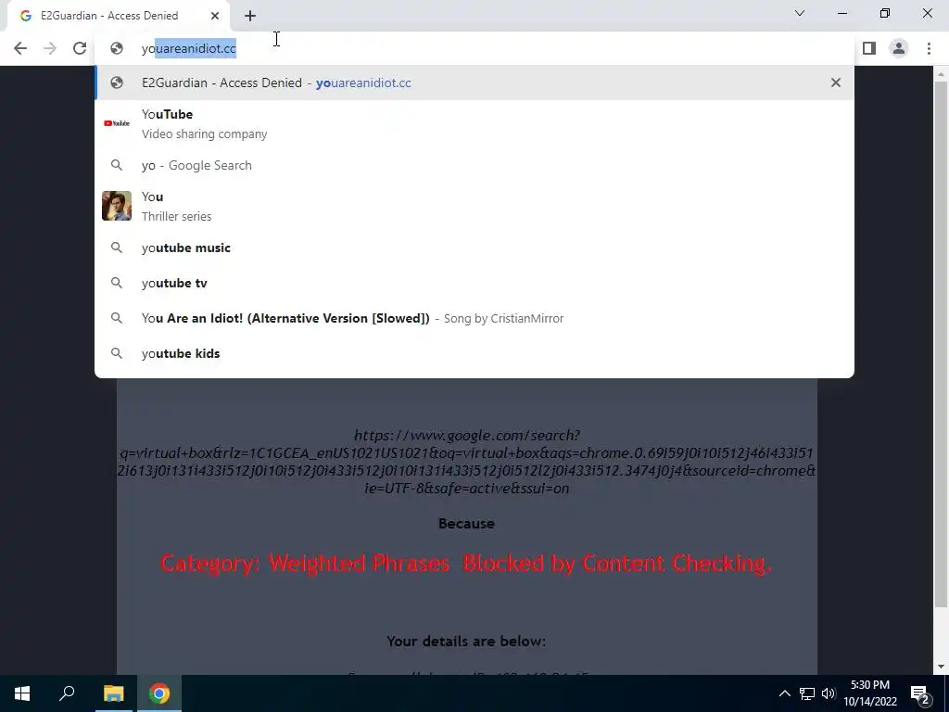The image size is (949, 712).
Task: Click the search icon beside youtube music
Action: pyautogui.click(x=117, y=248)
